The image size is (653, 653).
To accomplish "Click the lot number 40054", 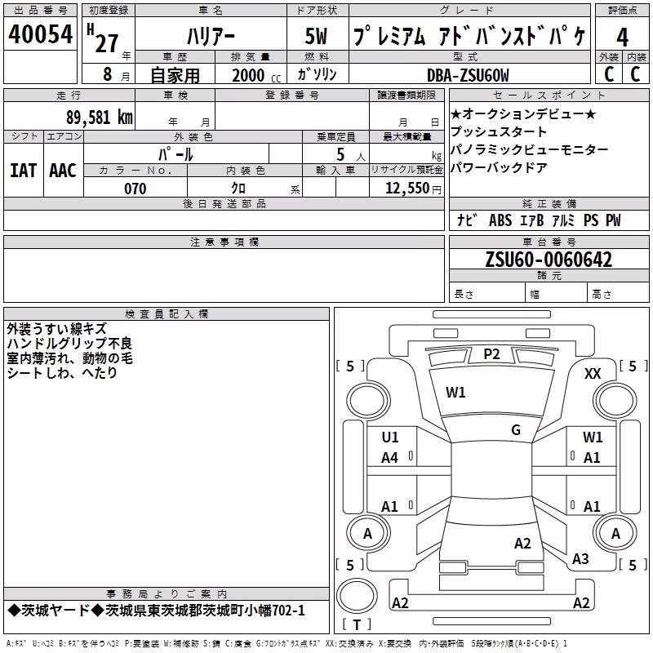I will [x=40, y=33].
